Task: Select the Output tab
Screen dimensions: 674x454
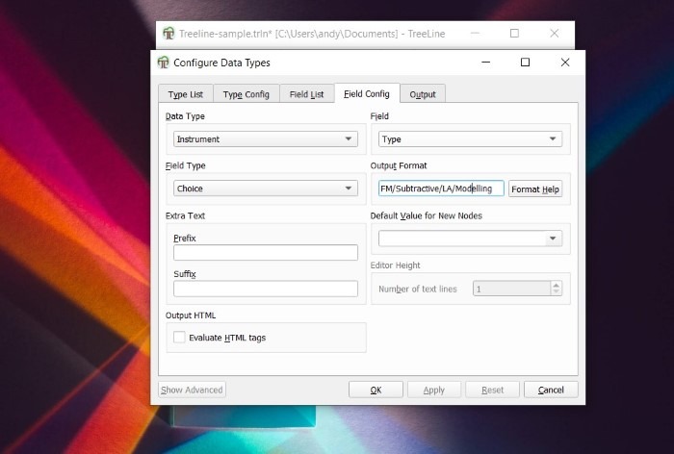Action: 423,94
